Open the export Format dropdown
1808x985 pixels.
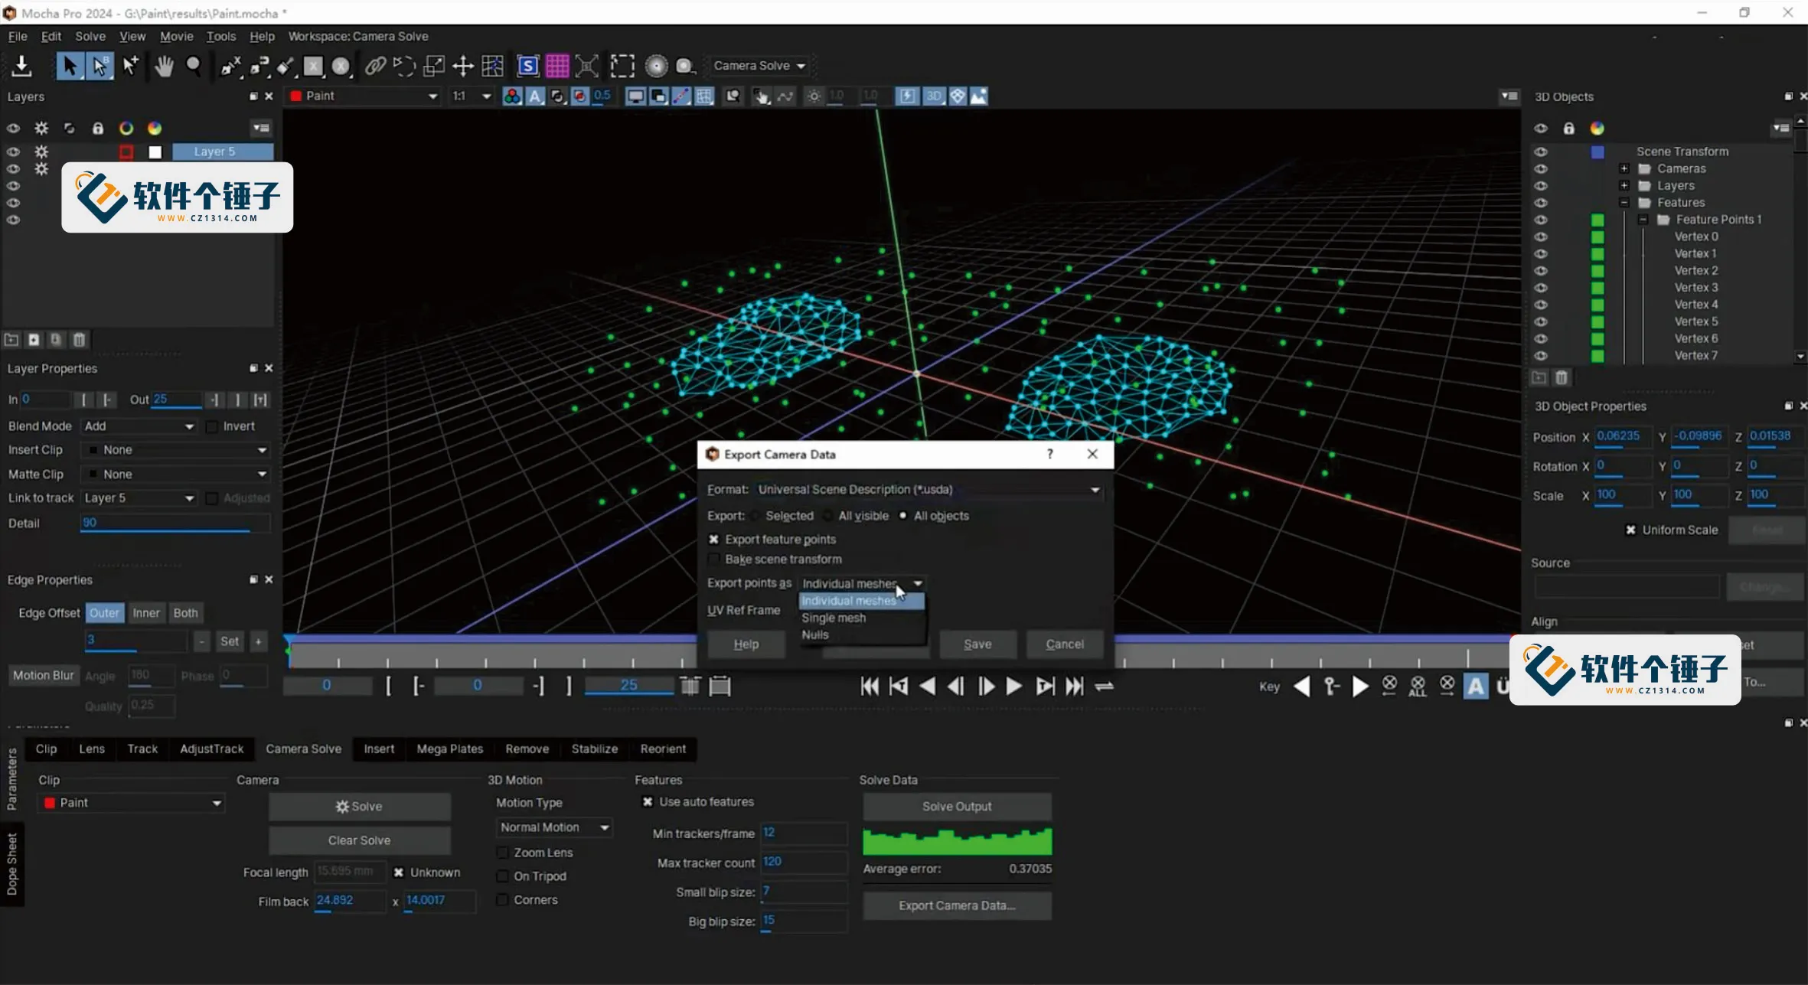click(x=1095, y=490)
